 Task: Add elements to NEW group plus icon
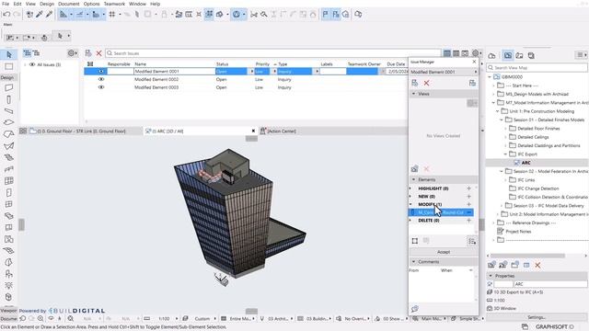point(468,196)
